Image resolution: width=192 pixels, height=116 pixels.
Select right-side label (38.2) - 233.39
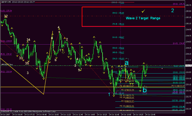tap(179, 76)
